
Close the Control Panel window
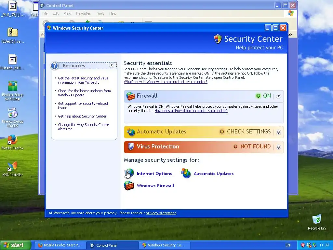(293, 5)
